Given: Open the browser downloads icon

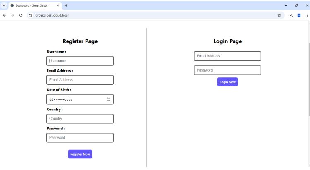Looking at the screenshot, I should 291,15.
